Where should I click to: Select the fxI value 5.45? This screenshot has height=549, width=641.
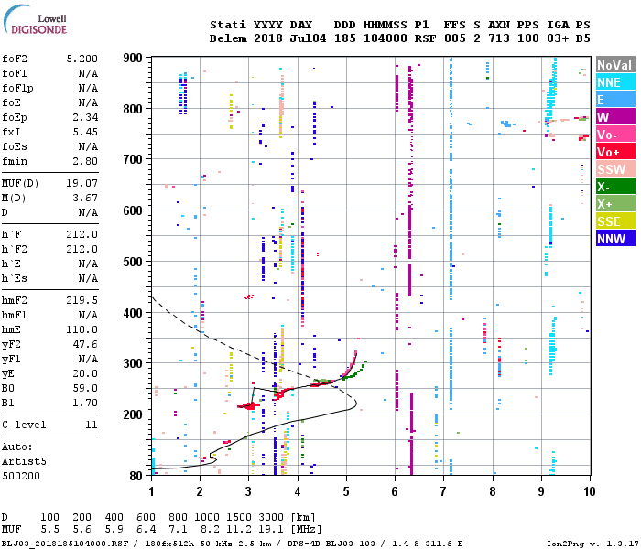[85, 132]
